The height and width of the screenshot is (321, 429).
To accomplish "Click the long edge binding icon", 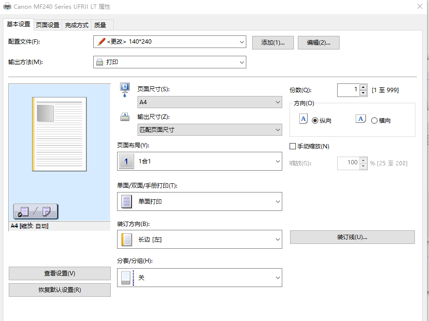I will 126,240.
